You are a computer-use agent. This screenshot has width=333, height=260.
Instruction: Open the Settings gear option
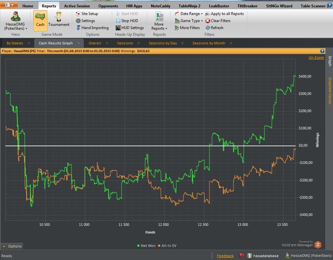pos(88,21)
